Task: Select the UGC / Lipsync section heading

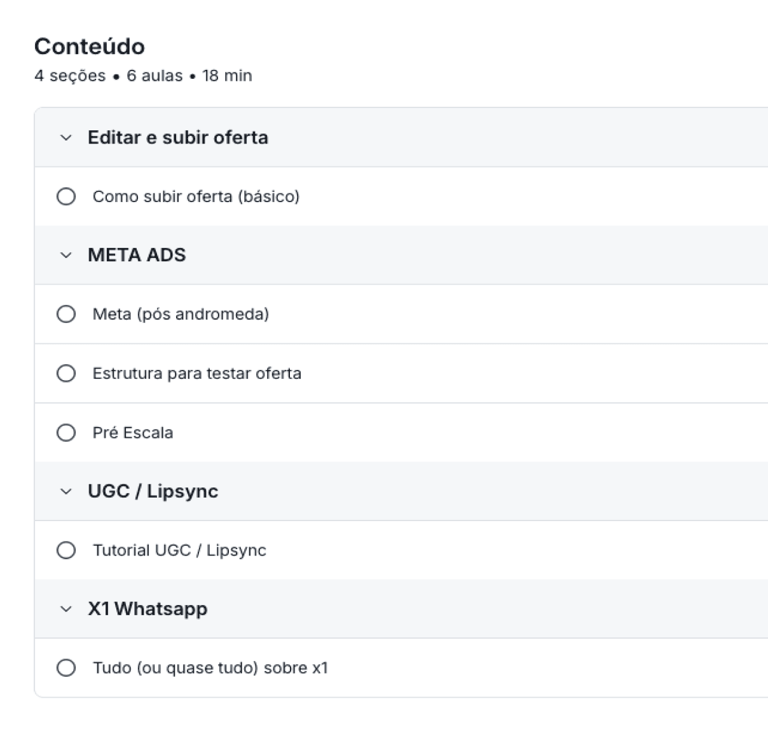Action: click(153, 492)
